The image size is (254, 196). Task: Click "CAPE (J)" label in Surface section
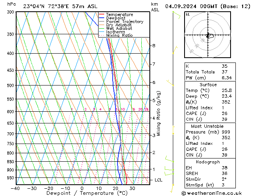point(196,113)
